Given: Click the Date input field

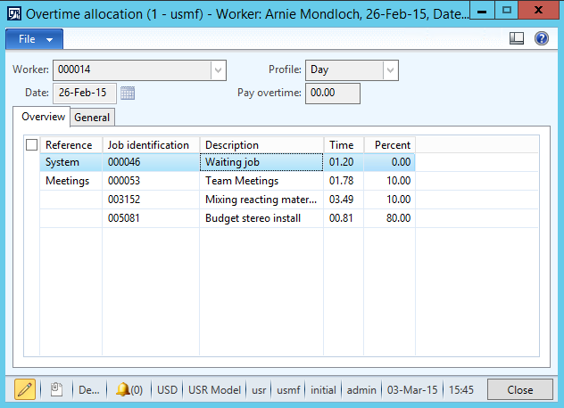Looking at the screenshot, I should [84, 92].
